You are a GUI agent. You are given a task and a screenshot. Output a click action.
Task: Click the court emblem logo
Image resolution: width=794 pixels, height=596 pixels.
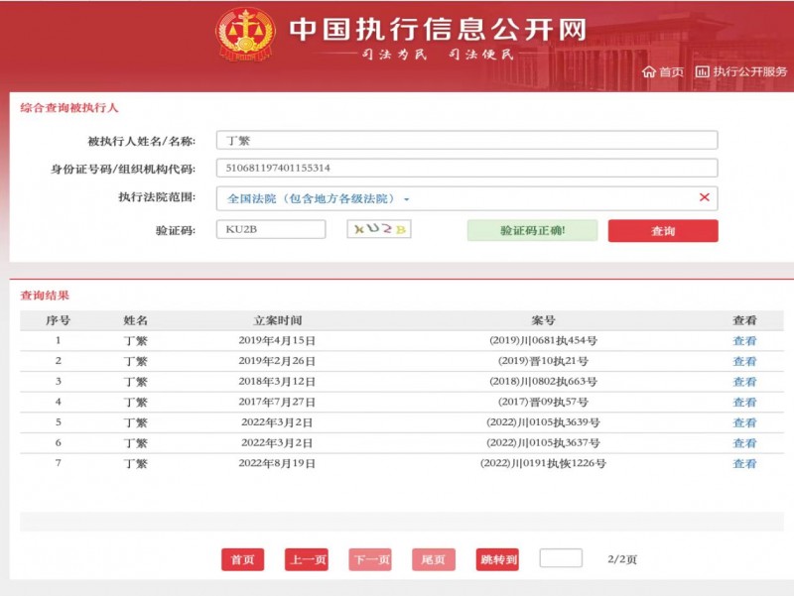(x=244, y=36)
